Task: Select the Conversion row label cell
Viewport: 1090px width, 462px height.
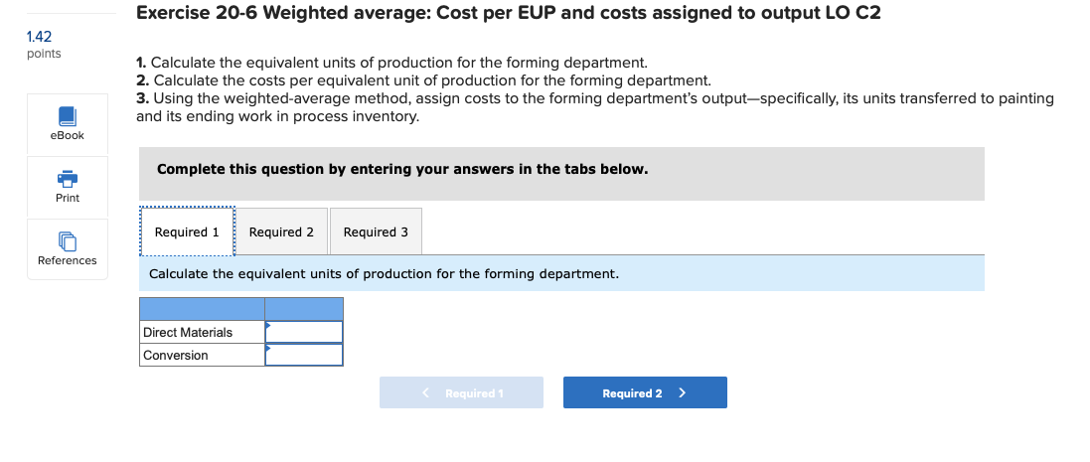Action: 202,355
